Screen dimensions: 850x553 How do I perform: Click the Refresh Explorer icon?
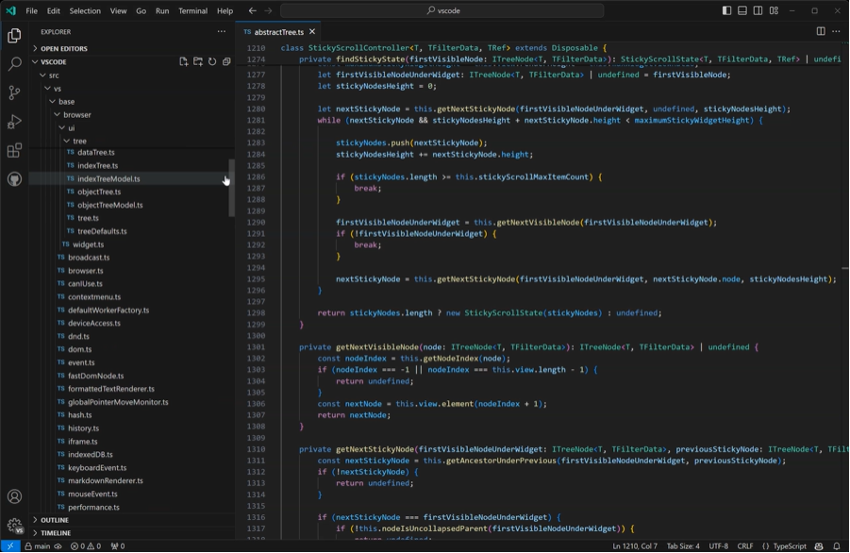point(212,61)
